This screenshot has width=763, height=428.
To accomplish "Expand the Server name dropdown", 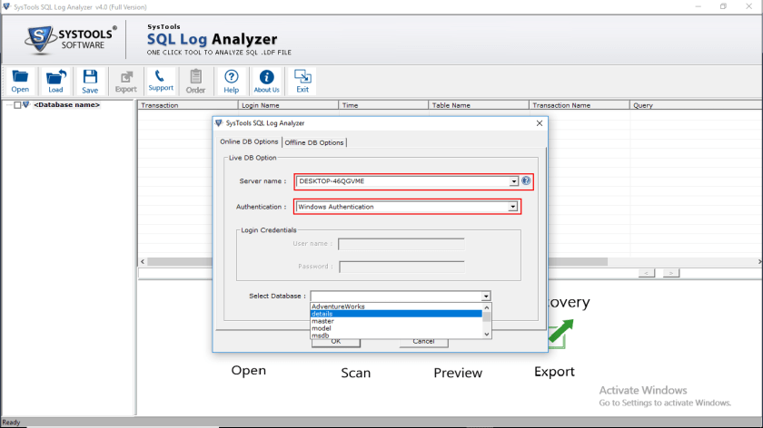I will point(514,181).
